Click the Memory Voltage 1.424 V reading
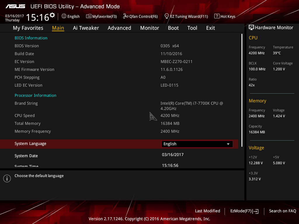The height and width of the screenshot is (224, 299). point(279,116)
